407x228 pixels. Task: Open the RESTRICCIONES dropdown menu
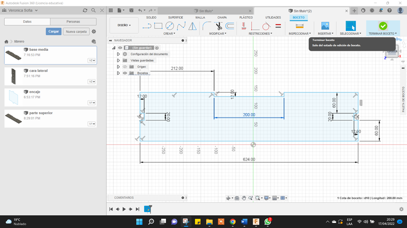click(x=260, y=33)
